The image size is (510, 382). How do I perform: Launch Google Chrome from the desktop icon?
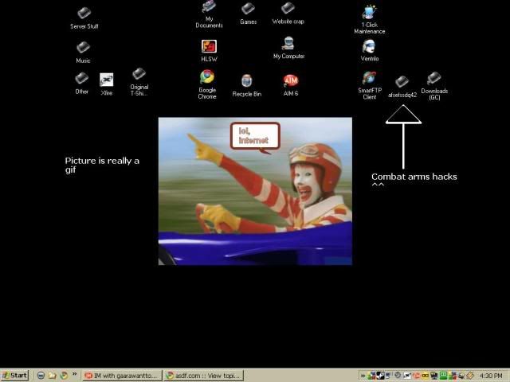pyautogui.click(x=207, y=84)
